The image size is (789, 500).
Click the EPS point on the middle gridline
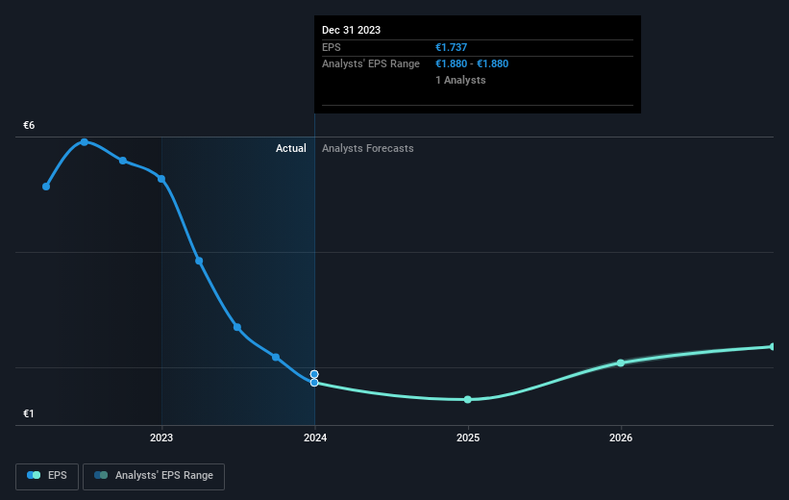pos(199,261)
